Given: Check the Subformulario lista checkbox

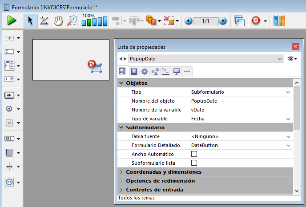Looking at the screenshot, I should coord(194,163).
